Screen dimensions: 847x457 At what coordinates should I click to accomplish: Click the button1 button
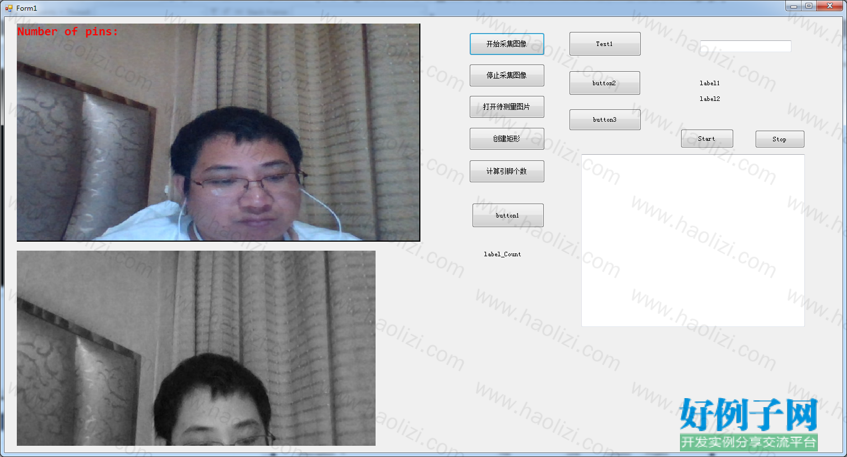(x=508, y=215)
